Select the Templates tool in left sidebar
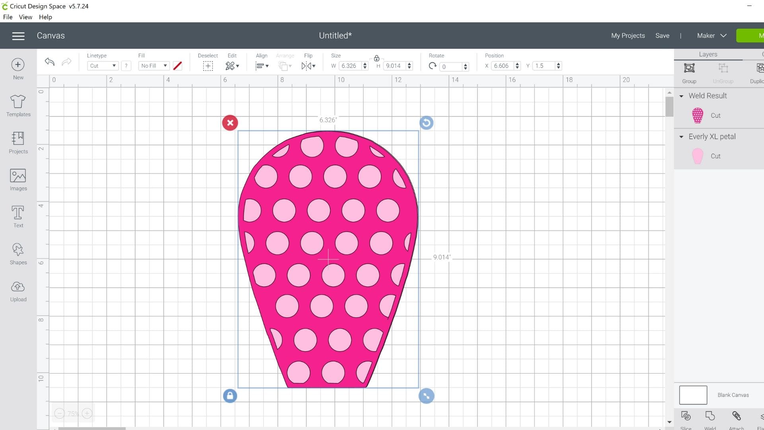764x430 pixels. click(x=18, y=106)
